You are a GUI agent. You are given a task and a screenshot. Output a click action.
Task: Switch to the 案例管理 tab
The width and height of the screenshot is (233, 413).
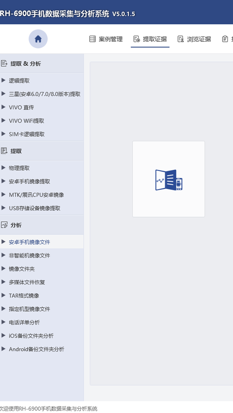click(106, 39)
